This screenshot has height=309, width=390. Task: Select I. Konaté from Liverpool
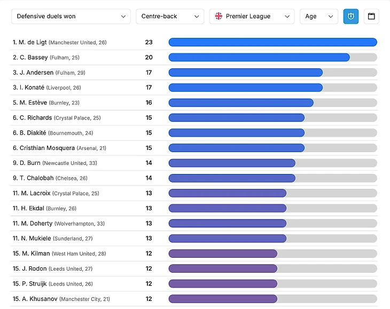click(47, 88)
